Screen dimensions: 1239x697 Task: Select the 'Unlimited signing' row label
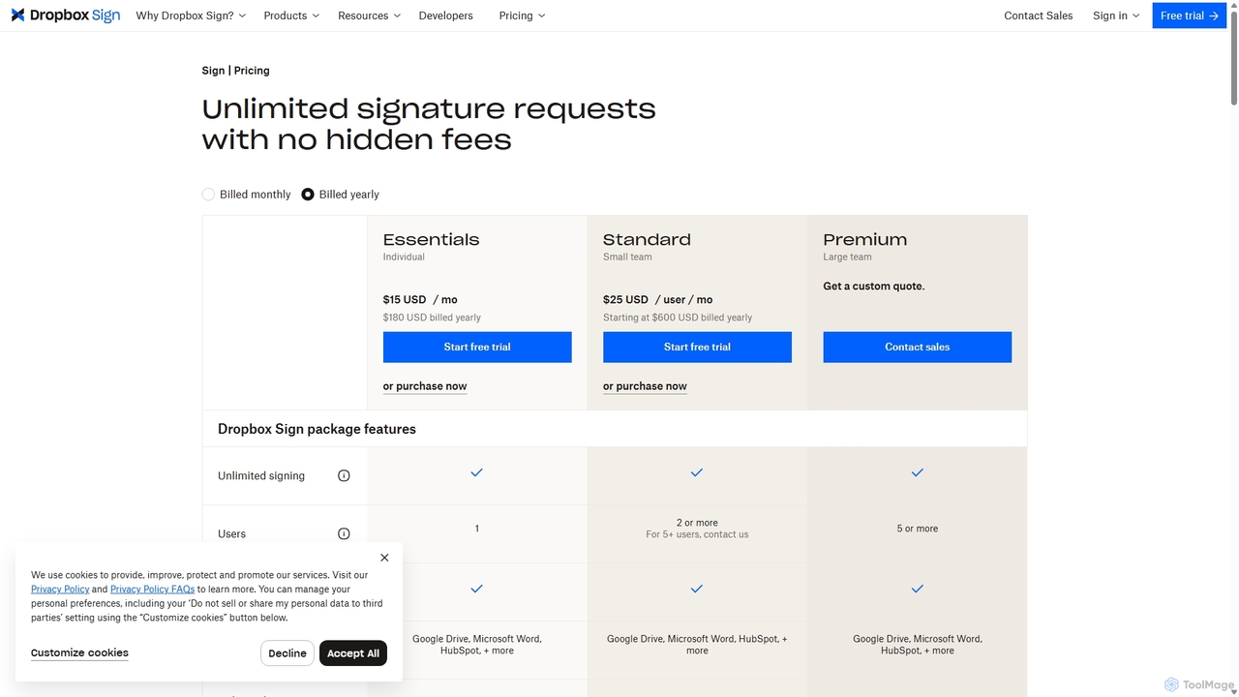coord(261,475)
